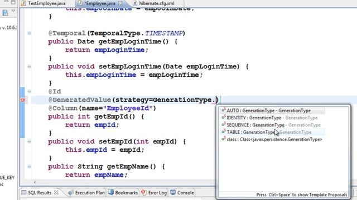
Task: Select class : Class<javax.persistence.GenerationType> proposal
Action: click(272, 139)
